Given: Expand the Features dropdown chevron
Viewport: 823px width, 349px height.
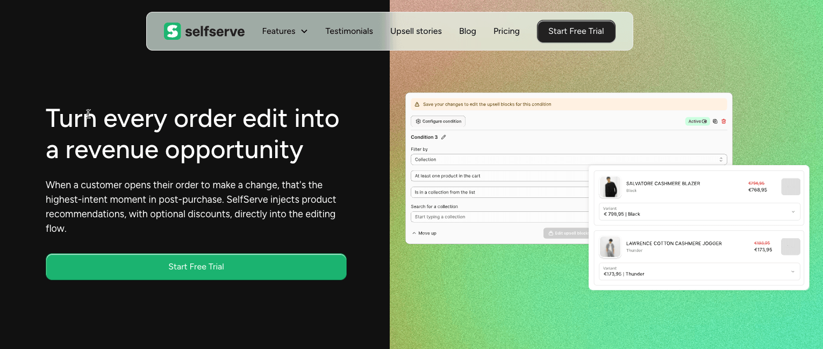Looking at the screenshot, I should [304, 31].
